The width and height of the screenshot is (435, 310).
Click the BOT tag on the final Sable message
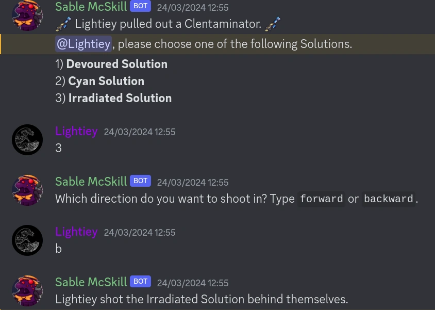pyautogui.click(x=140, y=282)
